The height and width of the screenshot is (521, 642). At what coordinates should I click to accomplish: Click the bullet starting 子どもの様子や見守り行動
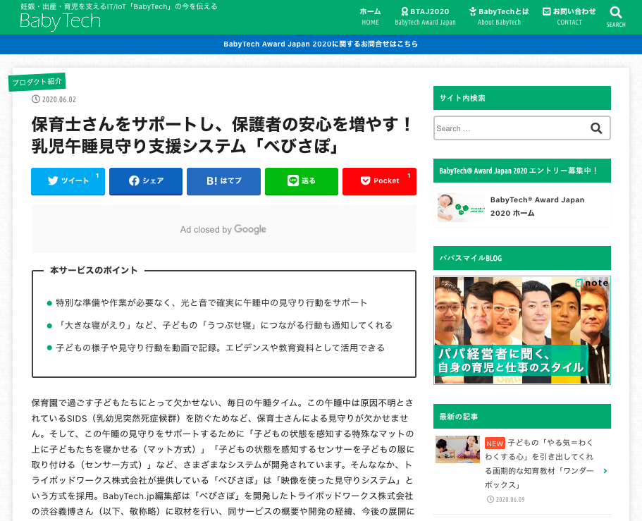(221, 348)
